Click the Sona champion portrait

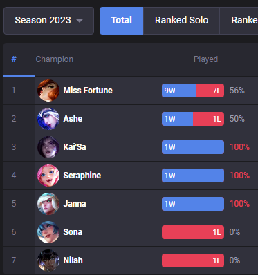pyautogui.click(x=48, y=232)
